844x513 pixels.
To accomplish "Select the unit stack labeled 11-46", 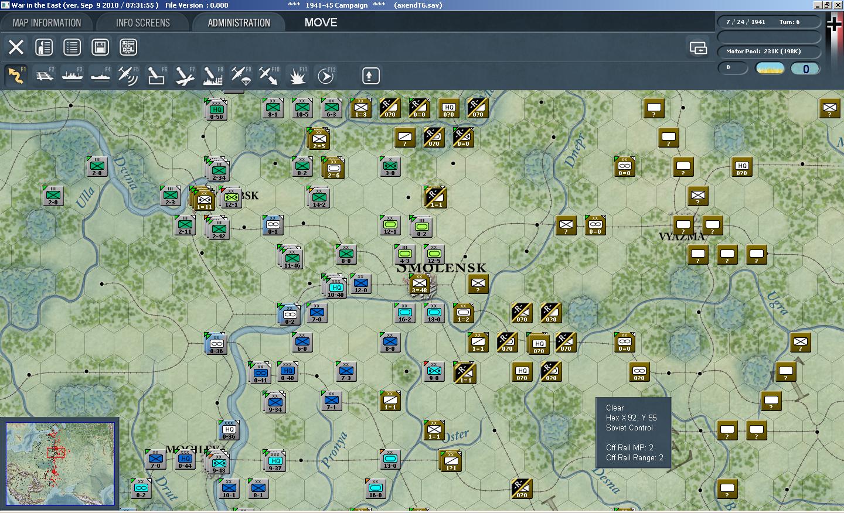I will [292, 258].
